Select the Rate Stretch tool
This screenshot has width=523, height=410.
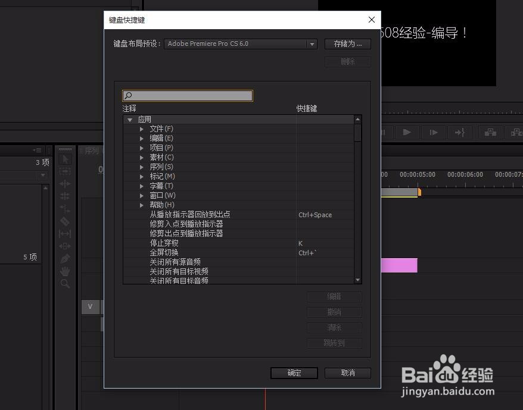click(x=65, y=209)
